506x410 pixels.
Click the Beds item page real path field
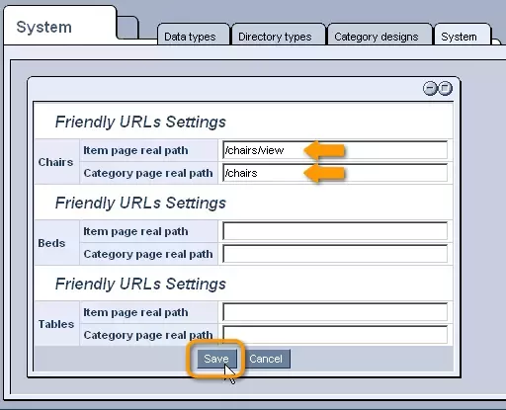click(335, 231)
